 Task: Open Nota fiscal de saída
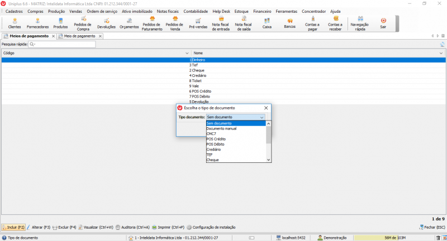tap(244, 23)
